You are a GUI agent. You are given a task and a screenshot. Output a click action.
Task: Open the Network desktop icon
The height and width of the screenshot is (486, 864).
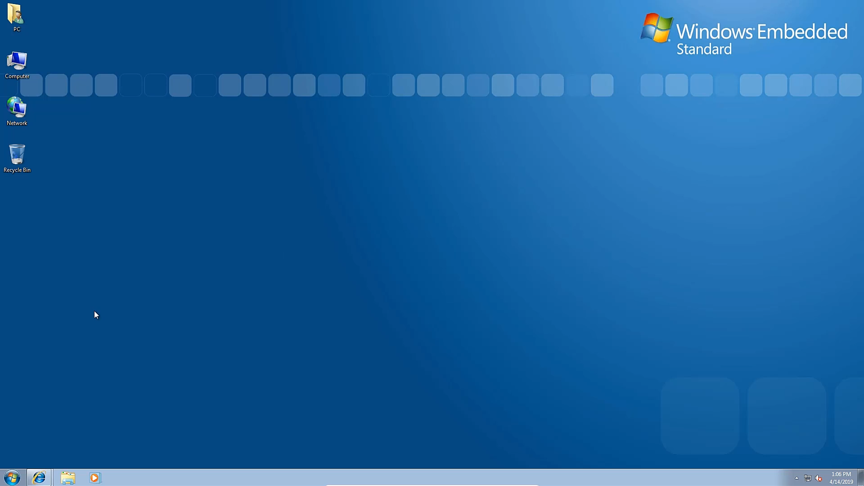point(16,108)
